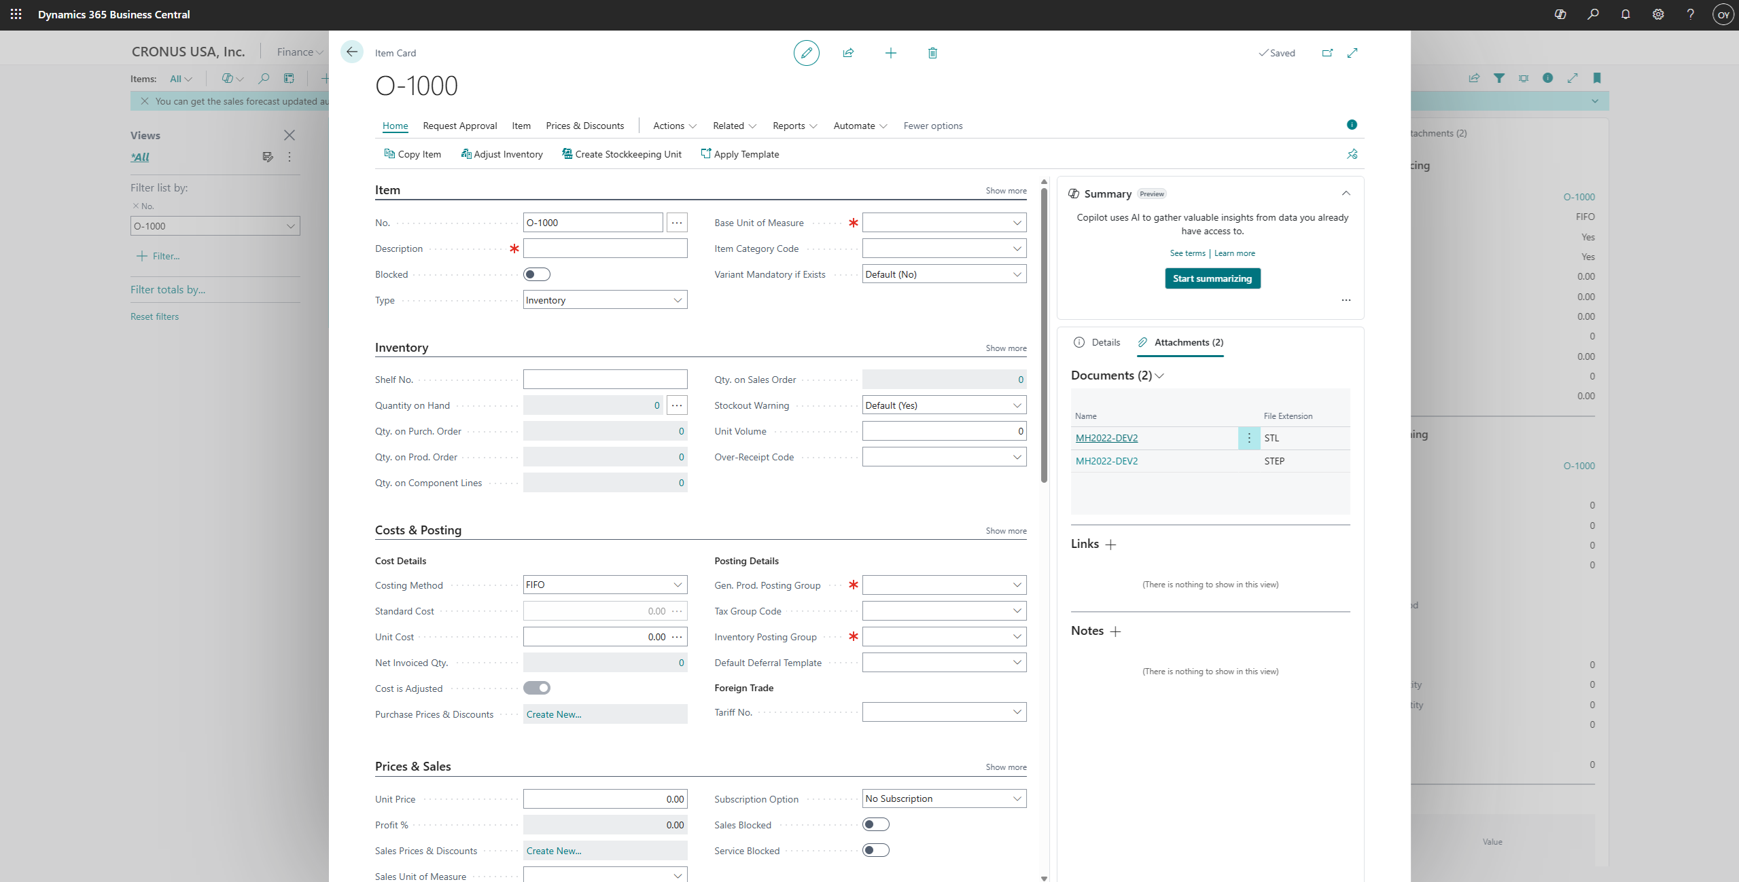This screenshot has height=882, width=1739.
Task: Click the trash delete icon
Action: (x=932, y=53)
